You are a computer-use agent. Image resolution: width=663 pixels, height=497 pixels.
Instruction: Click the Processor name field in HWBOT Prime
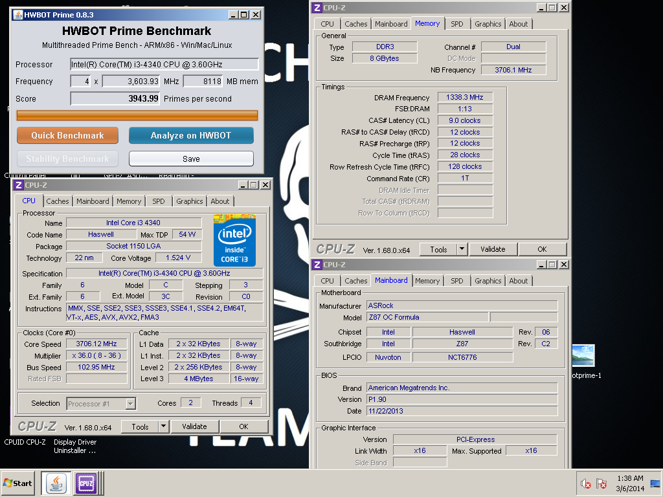(164, 64)
